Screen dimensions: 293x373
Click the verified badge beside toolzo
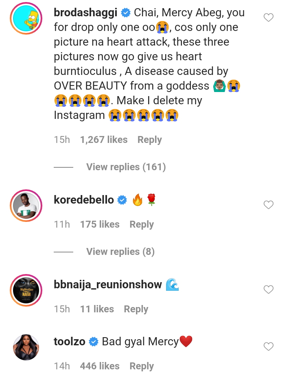[94, 342]
